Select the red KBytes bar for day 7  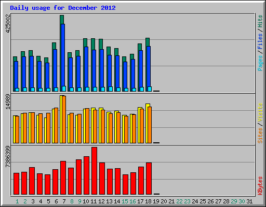tap(63, 178)
